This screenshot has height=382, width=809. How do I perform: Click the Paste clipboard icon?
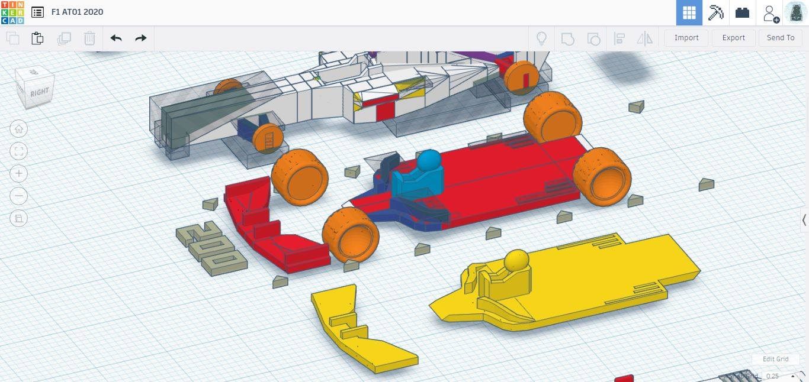tap(37, 38)
